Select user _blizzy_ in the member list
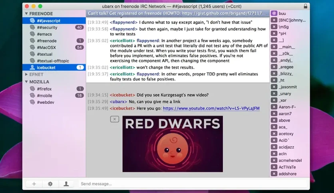 pyautogui.click(x=286, y=73)
